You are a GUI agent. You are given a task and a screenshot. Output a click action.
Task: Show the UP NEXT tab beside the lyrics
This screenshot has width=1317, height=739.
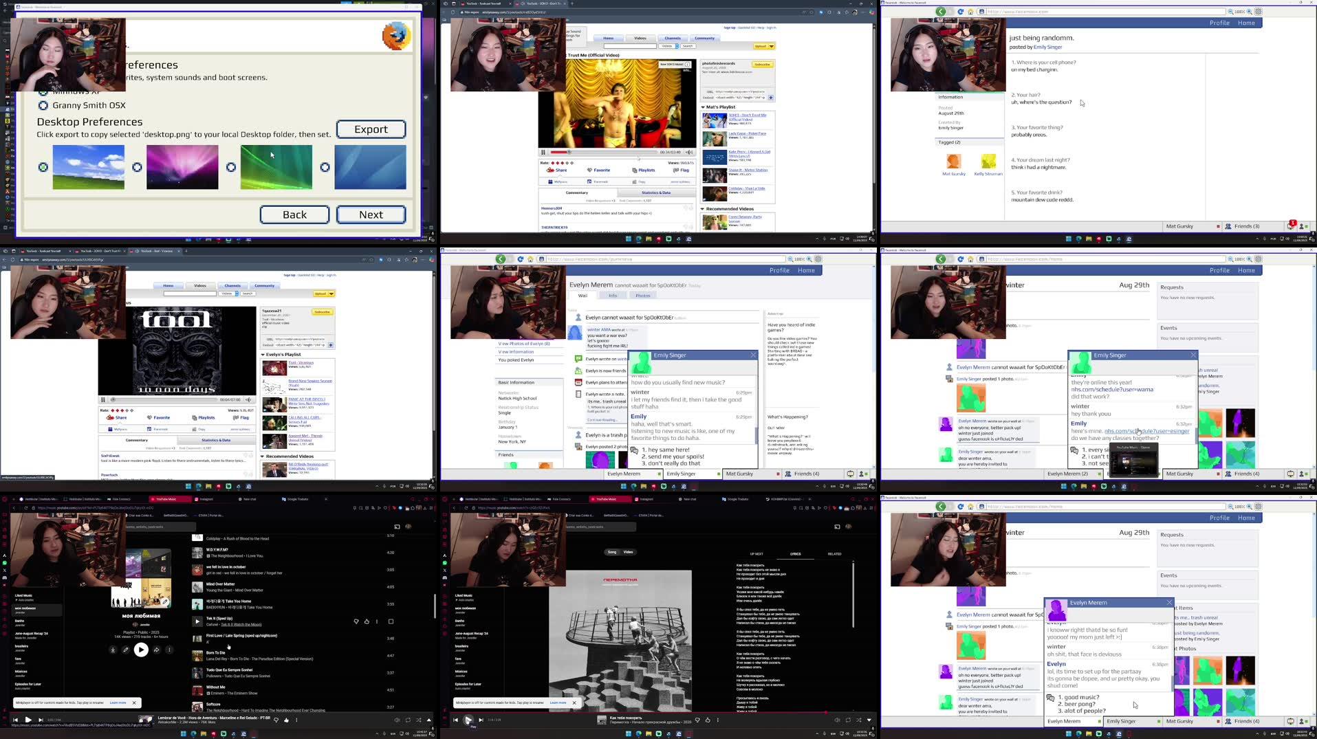click(x=757, y=553)
